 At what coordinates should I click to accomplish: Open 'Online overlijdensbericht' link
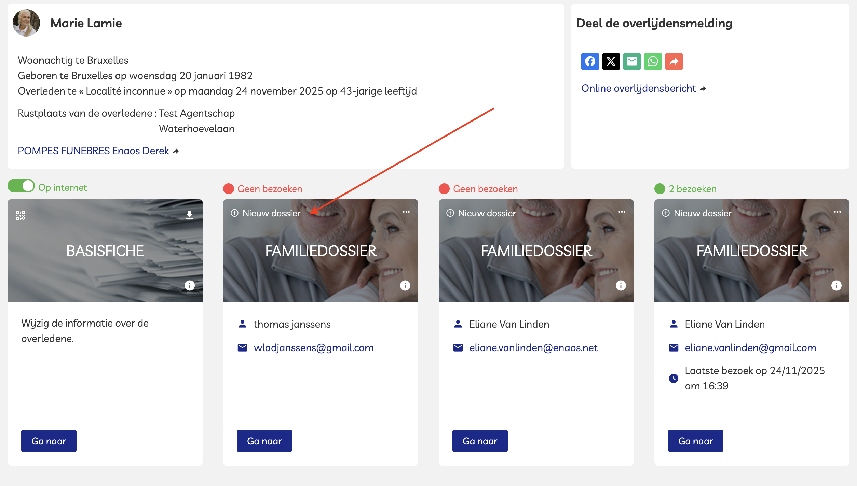639,88
